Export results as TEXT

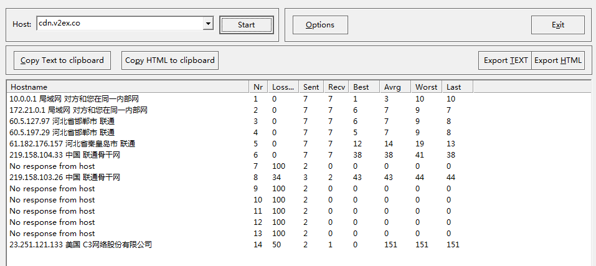[x=505, y=60]
